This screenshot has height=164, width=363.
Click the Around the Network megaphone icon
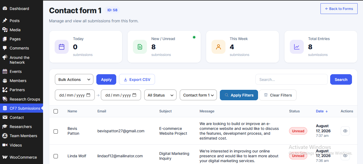[x=5, y=58]
